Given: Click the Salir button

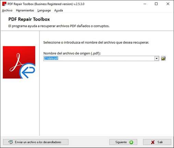Looking at the screenshot, I should pyautogui.click(x=157, y=142).
